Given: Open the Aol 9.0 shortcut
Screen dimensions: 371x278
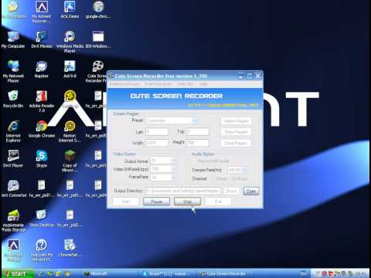Looking at the screenshot, I should click(x=70, y=69).
